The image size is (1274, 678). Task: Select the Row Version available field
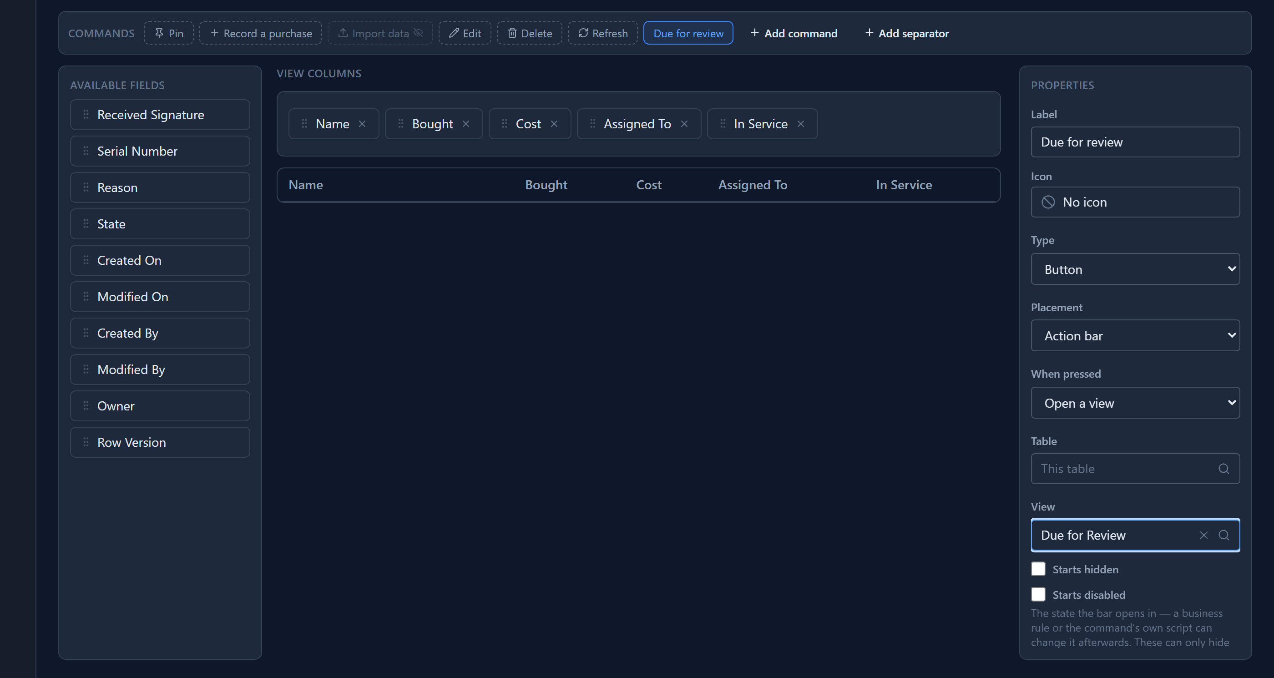[x=160, y=442]
